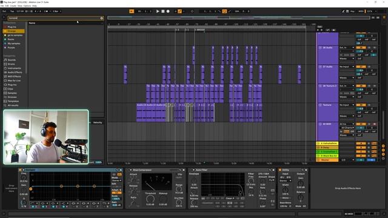Open the Create menu
Screen dimensions: 388x218
point(13,5)
